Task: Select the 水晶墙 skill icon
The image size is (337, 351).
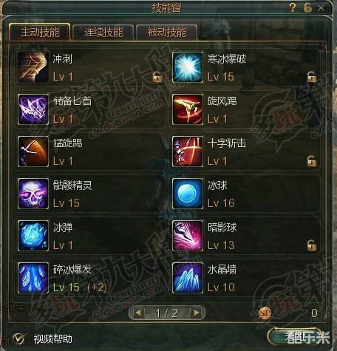Action: point(188,278)
